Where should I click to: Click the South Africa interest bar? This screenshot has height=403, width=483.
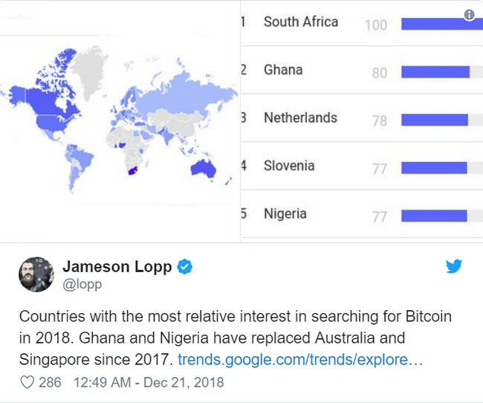click(x=442, y=24)
